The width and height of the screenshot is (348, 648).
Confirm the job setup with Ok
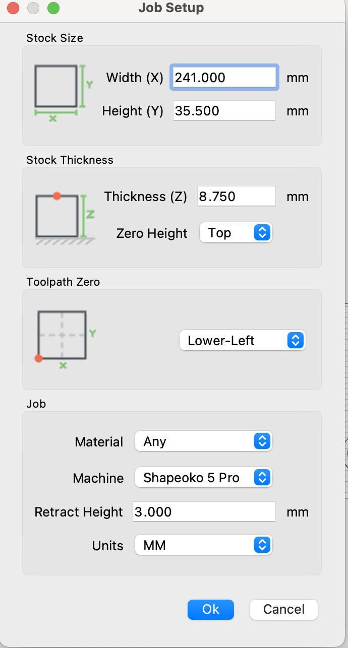pos(211,609)
